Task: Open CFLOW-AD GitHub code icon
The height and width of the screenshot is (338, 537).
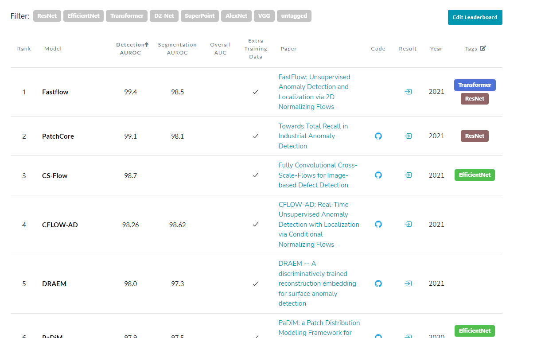Action: (x=378, y=224)
